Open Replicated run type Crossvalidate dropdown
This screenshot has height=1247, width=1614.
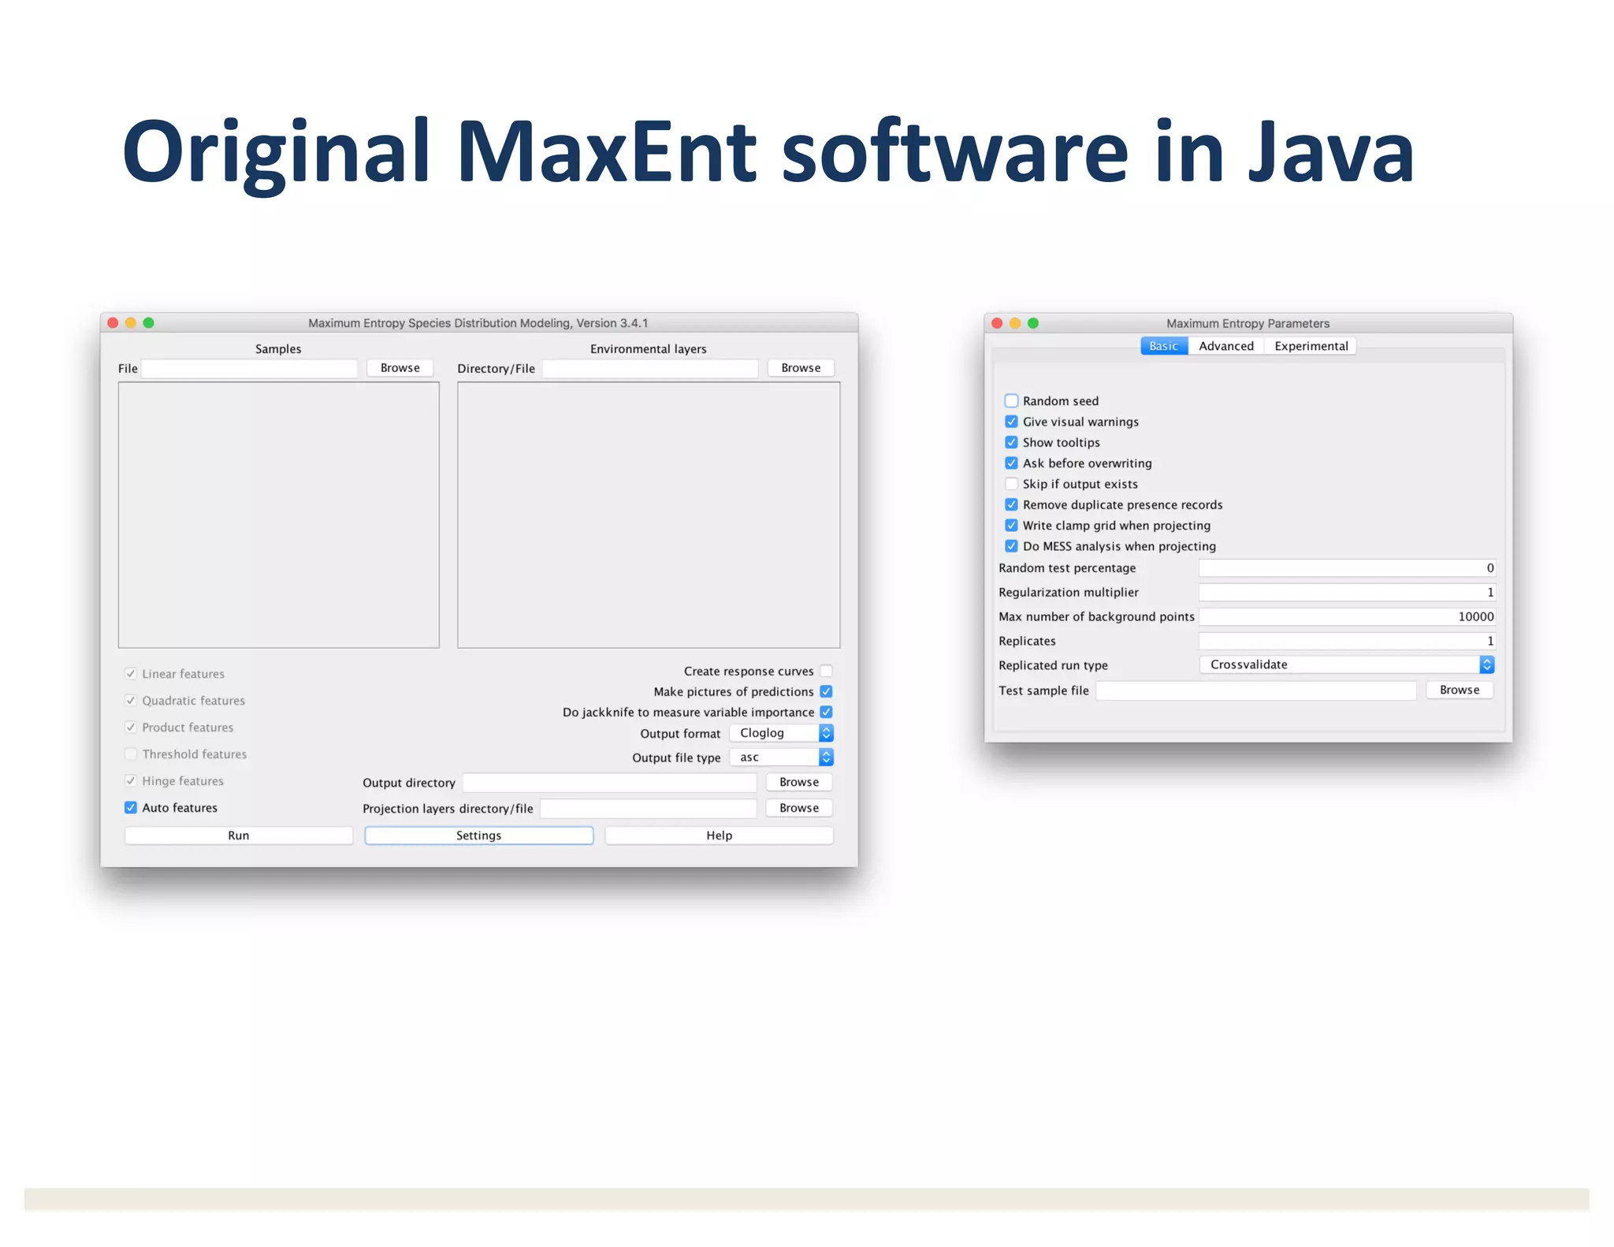pos(1347,665)
